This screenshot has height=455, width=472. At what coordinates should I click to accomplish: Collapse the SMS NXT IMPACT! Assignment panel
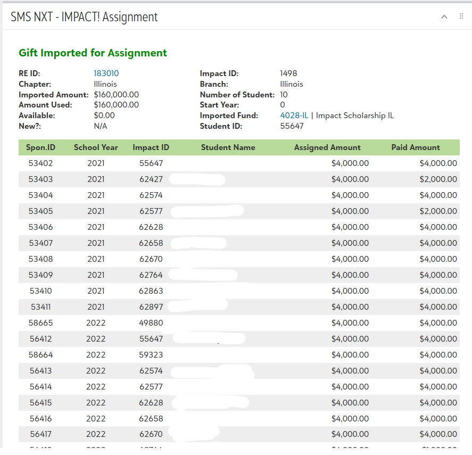click(x=444, y=17)
